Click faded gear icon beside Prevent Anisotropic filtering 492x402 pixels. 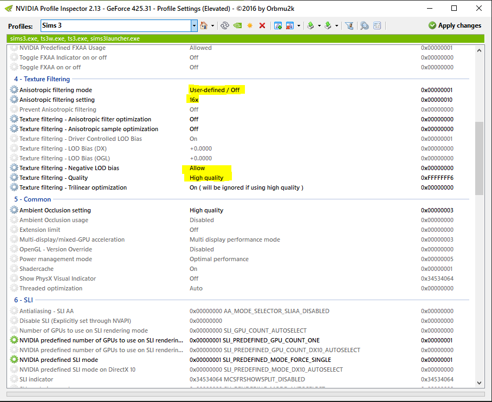(x=14, y=109)
